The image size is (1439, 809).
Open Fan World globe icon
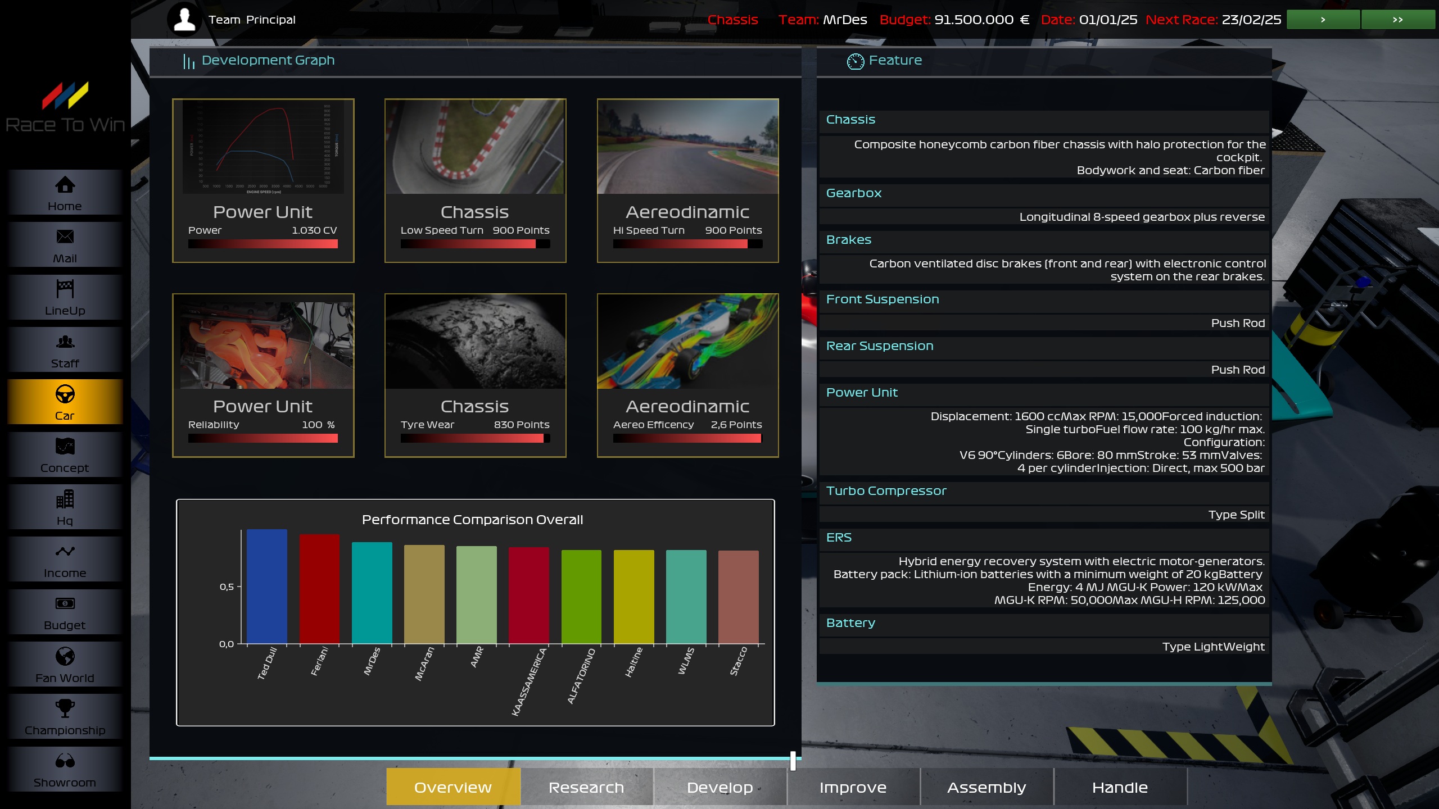click(65, 656)
